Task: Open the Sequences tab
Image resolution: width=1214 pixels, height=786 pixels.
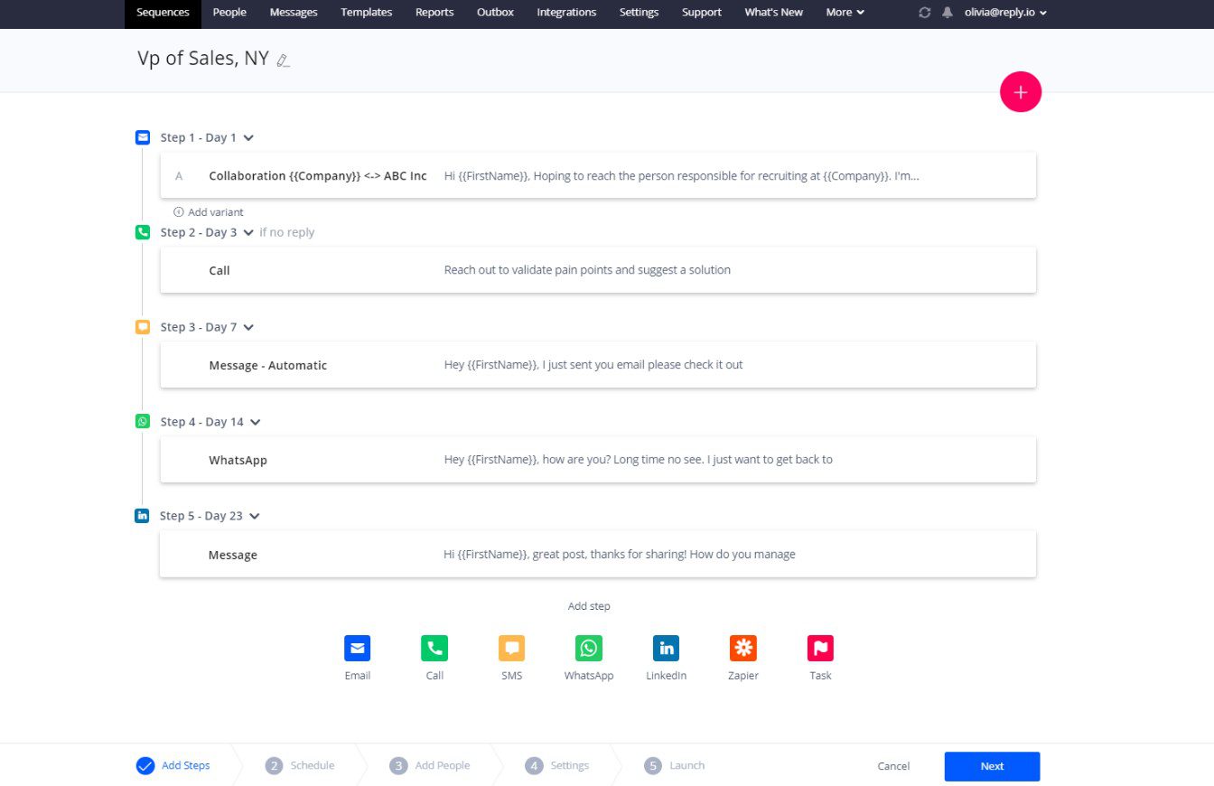Action: click(163, 13)
